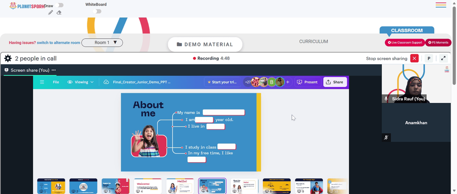Open Canva hamburger menu
The image size is (457, 194).
(x=42, y=82)
